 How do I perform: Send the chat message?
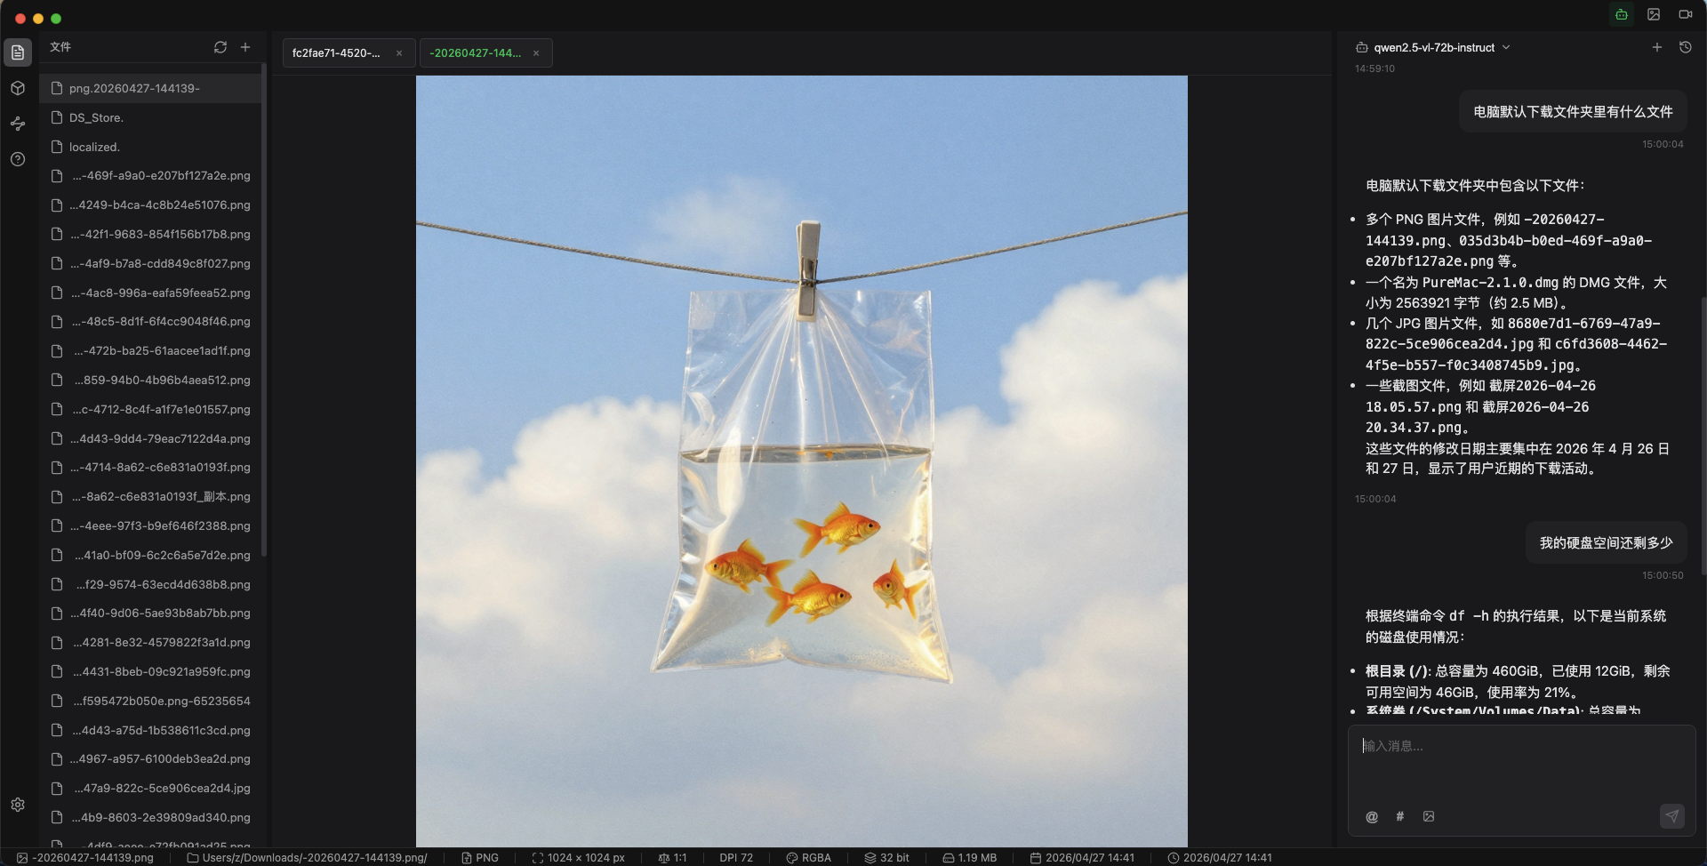pos(1672,816)
